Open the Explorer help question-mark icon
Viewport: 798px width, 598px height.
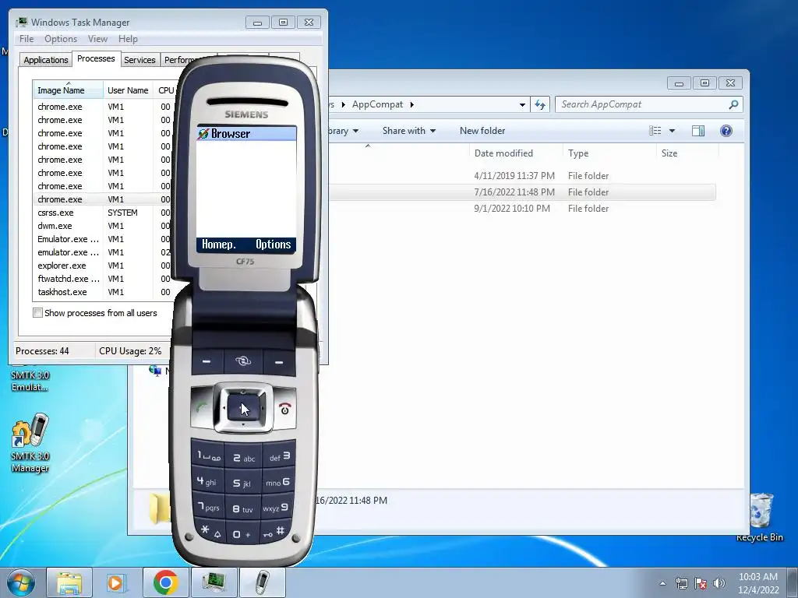(726, 131)
